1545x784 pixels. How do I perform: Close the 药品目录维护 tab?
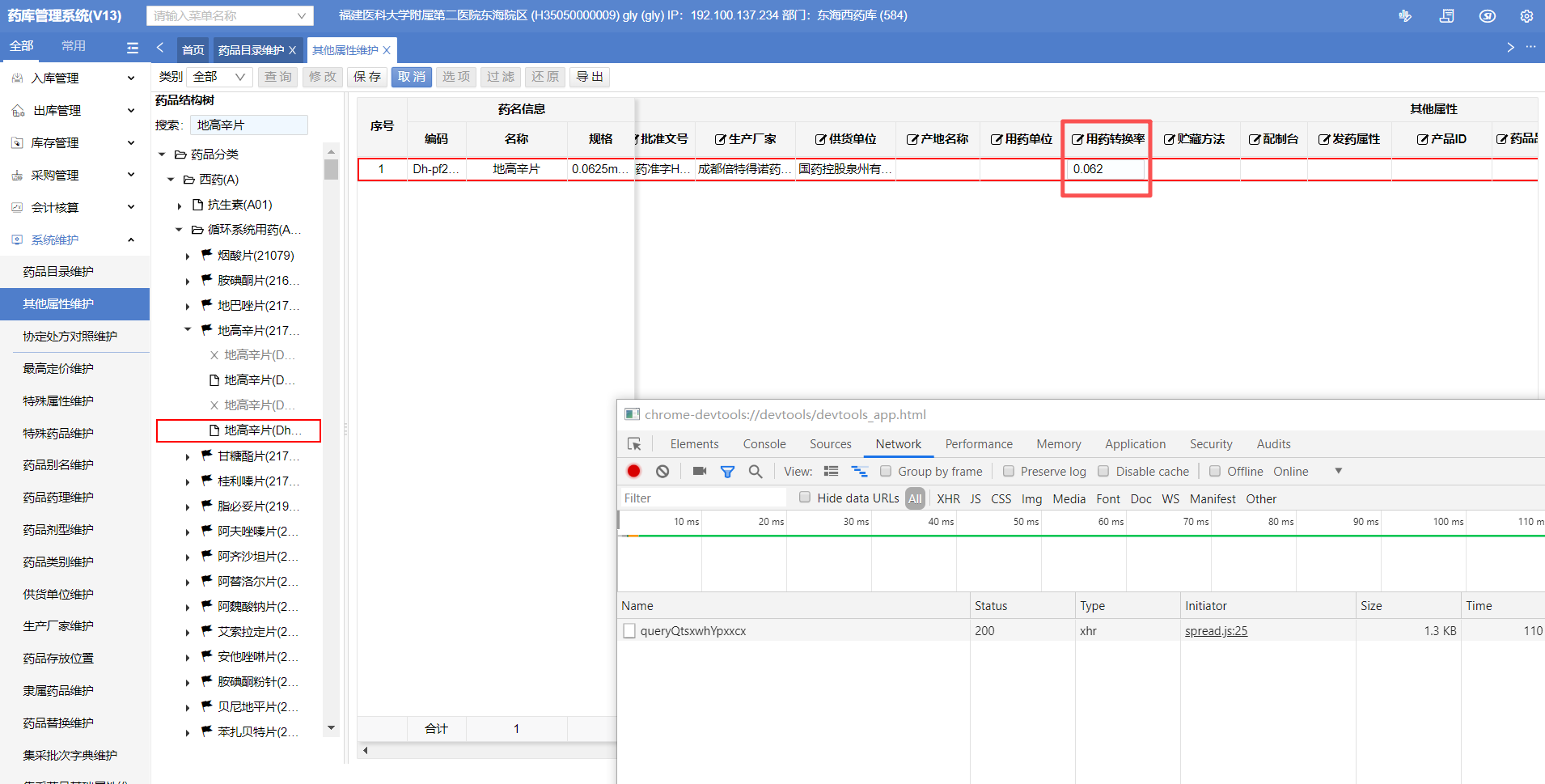(292, 50)
